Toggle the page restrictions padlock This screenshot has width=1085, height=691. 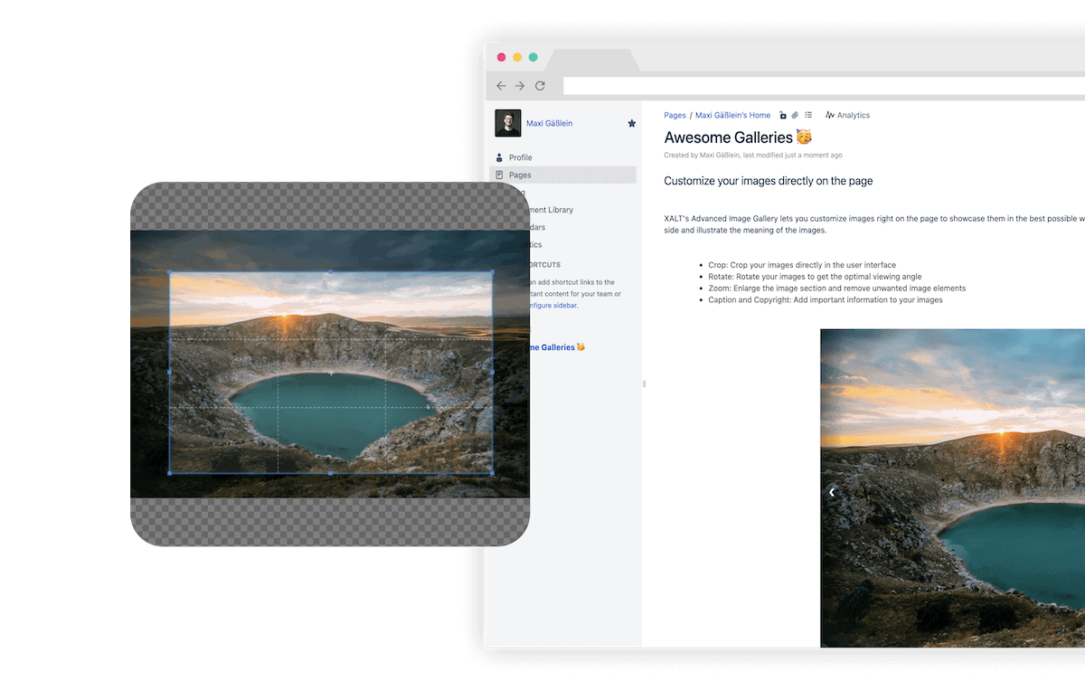coord(783,115)
